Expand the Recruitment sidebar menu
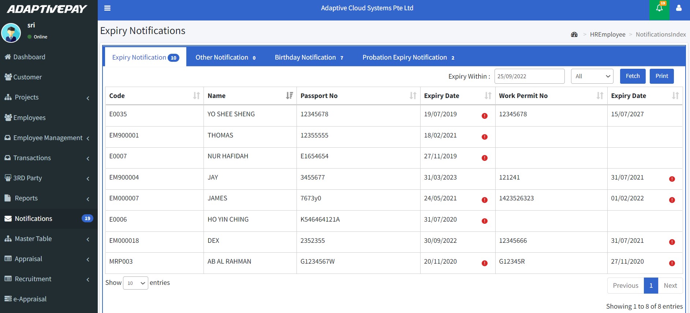The width and height of the screenshot is (690, 313). 49,279
